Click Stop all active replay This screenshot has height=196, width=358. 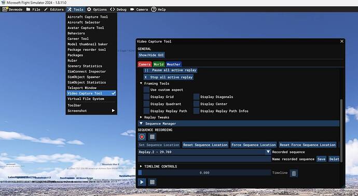(169, 77)
